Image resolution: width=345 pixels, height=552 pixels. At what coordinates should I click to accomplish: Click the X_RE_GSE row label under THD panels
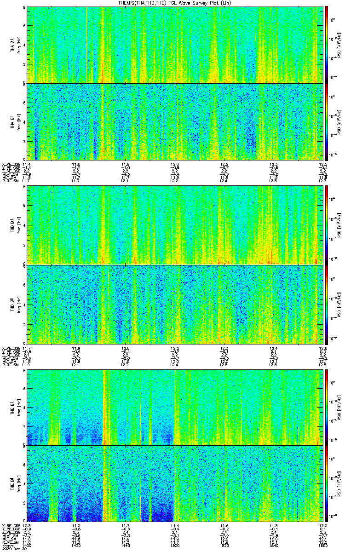click(x=11, y=348)
